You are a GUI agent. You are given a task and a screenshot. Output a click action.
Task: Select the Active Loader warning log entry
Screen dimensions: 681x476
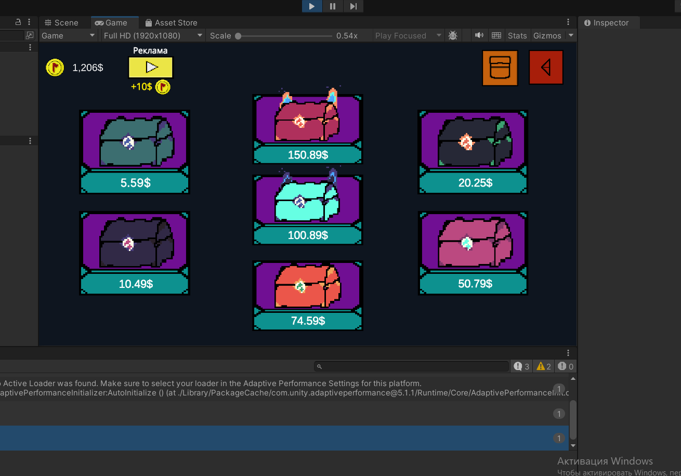coord(284,388)
